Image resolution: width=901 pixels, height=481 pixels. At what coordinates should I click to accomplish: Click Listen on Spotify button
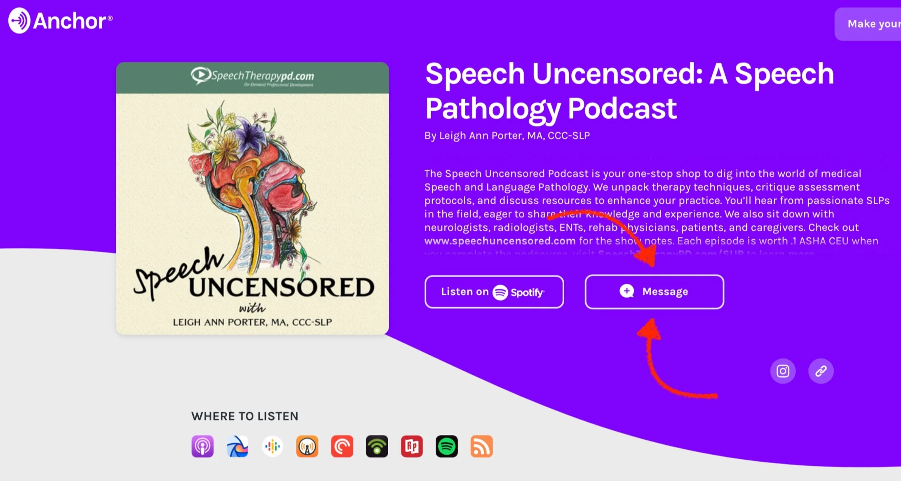coord(494,292)
